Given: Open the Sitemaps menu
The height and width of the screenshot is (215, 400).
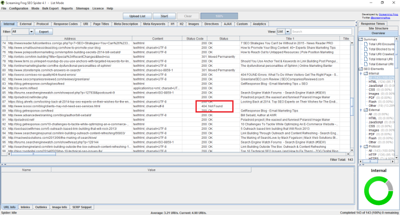Looking at the screenshot, I should (x=83, y=8).
